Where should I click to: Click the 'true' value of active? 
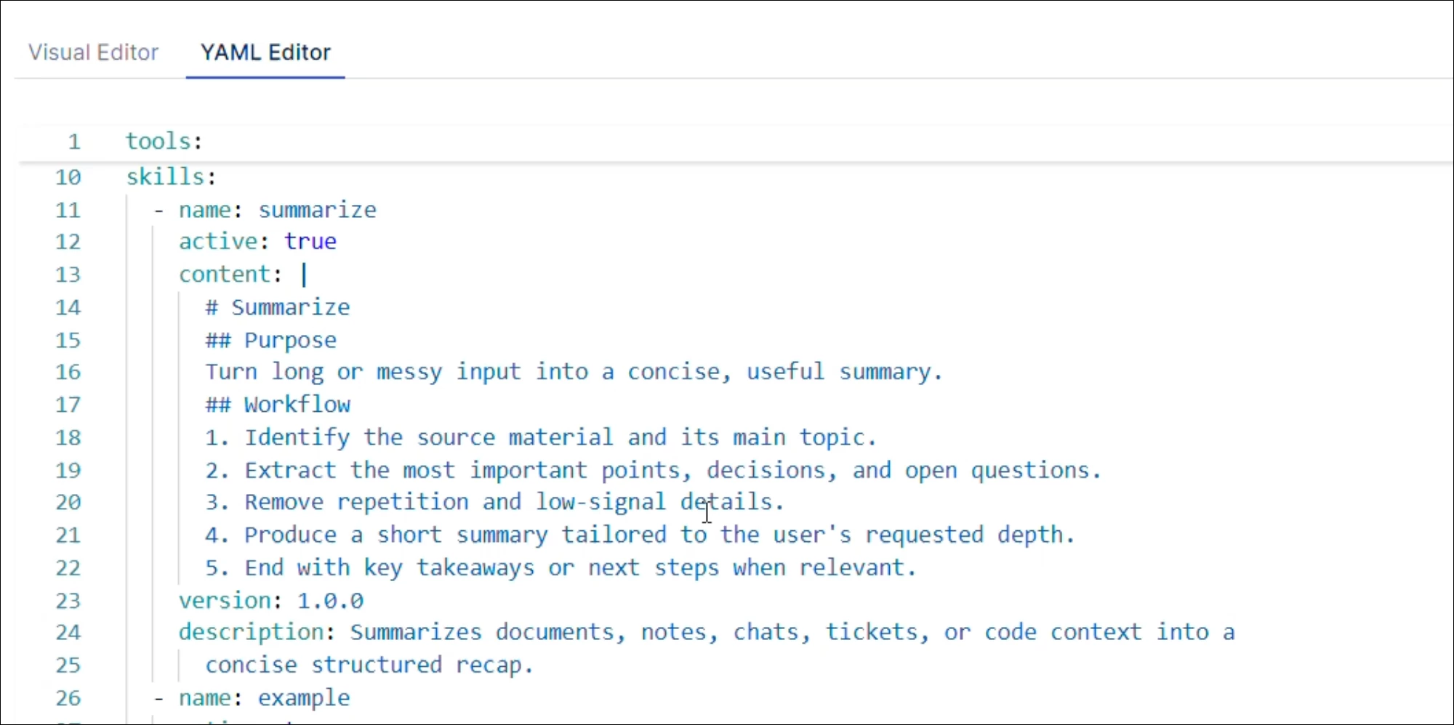[x=310, y=241]
